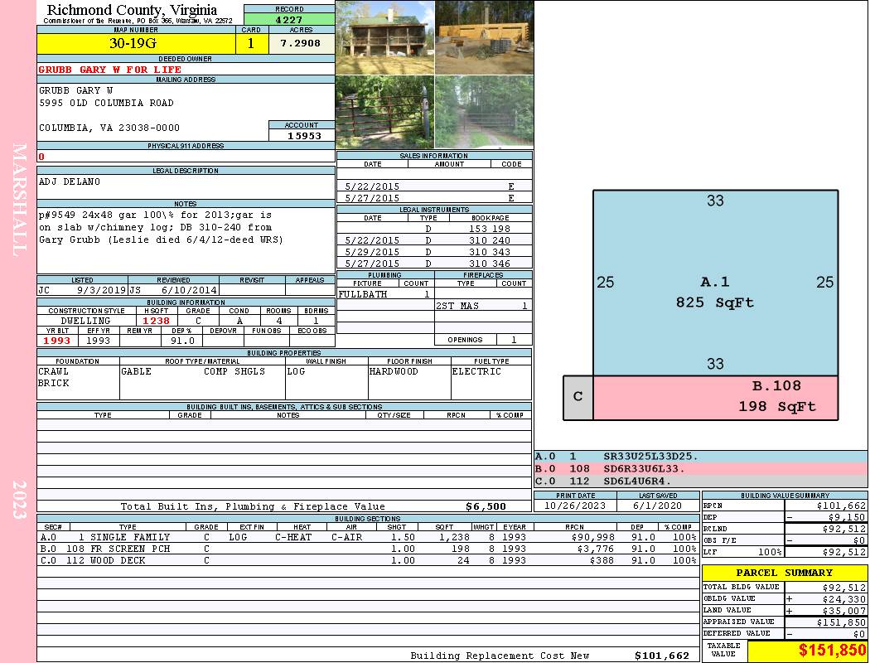The image size is (870, 663).
Task: Click the deeded owner name in red
Action: [110, 70]
